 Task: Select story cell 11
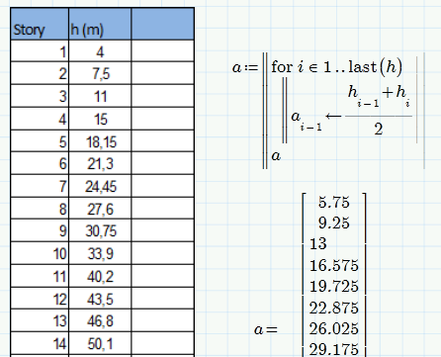pyautogui.click(x=40, y=276)
